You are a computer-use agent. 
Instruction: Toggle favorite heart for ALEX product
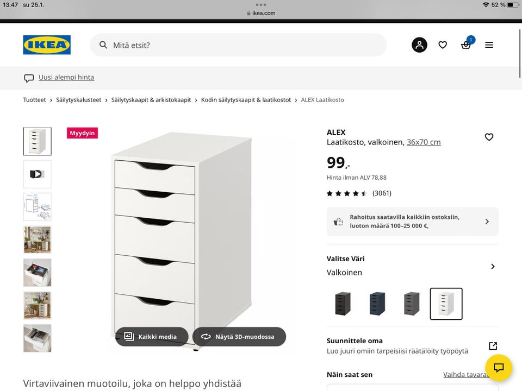[489, 137]
